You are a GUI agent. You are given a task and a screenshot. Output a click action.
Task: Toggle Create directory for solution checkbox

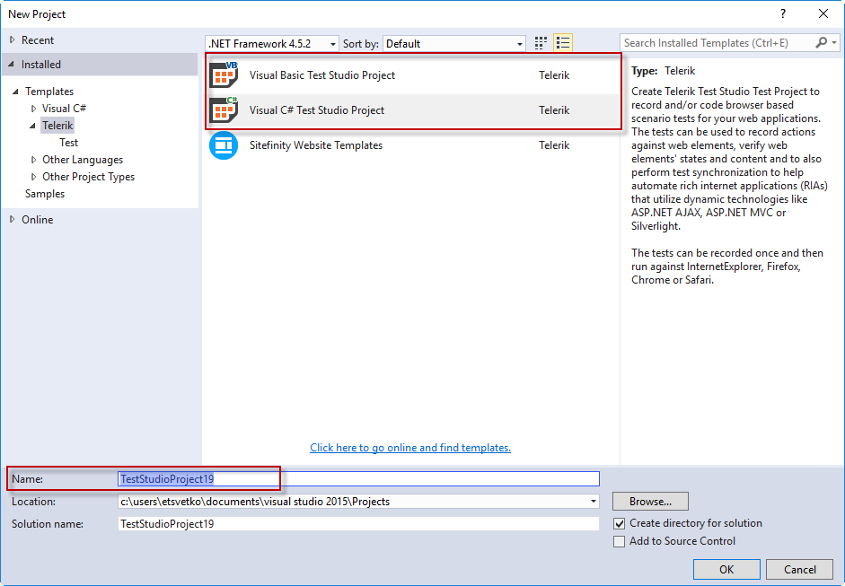620,523
